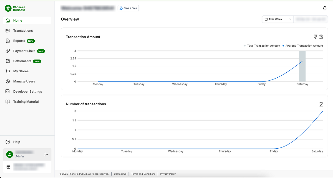This screenshot has width=333, height=178.
Task: Click the Training Material book icon
Action: (x=8, y=102)
